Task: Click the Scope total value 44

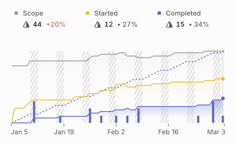Action: tap(37, 24)
